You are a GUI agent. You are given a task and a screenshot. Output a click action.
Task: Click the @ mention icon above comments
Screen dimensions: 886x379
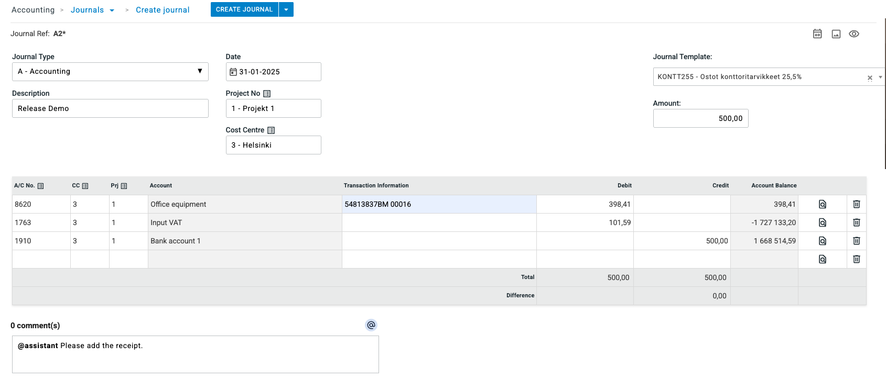[371, 325]
